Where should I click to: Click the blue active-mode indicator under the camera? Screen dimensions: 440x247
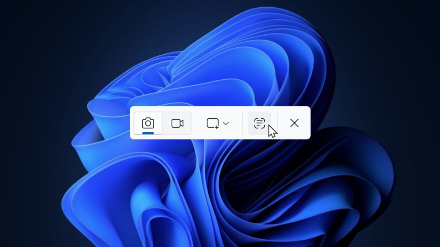pos(148,133)
